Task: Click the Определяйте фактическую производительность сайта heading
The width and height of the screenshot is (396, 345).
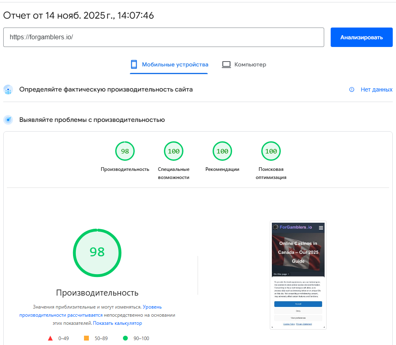Action: [x=106, y=89]
